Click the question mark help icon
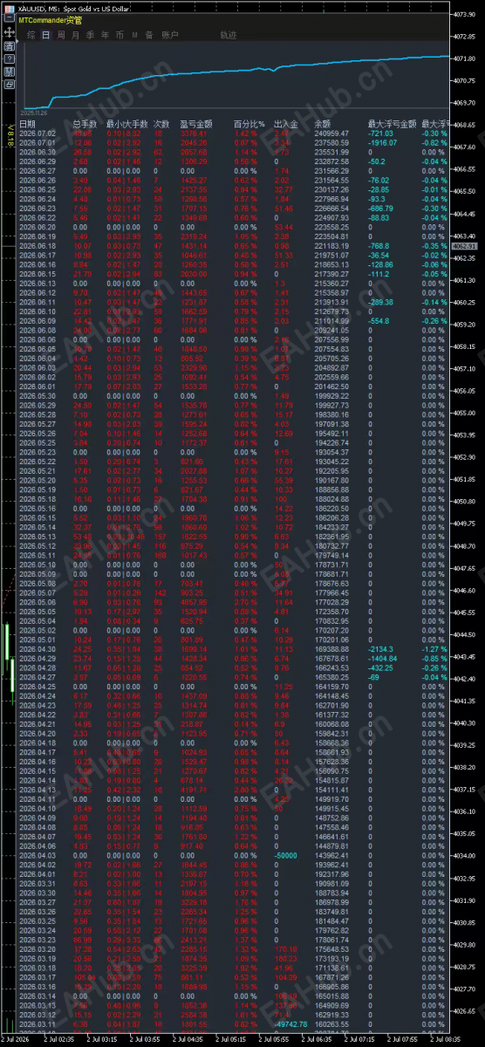485x1047 pixels. [9, 58]
